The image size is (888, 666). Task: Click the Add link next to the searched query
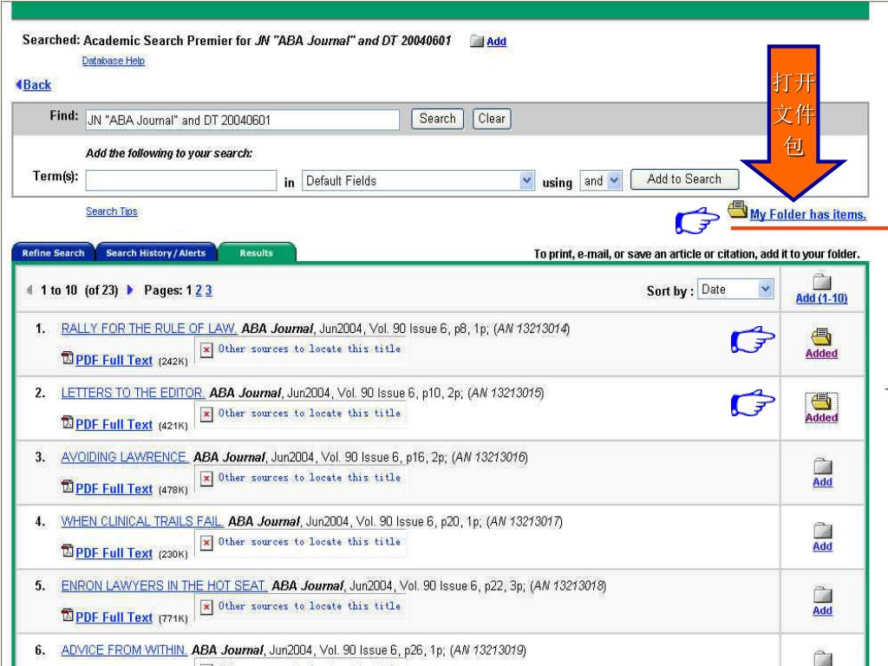497,42
